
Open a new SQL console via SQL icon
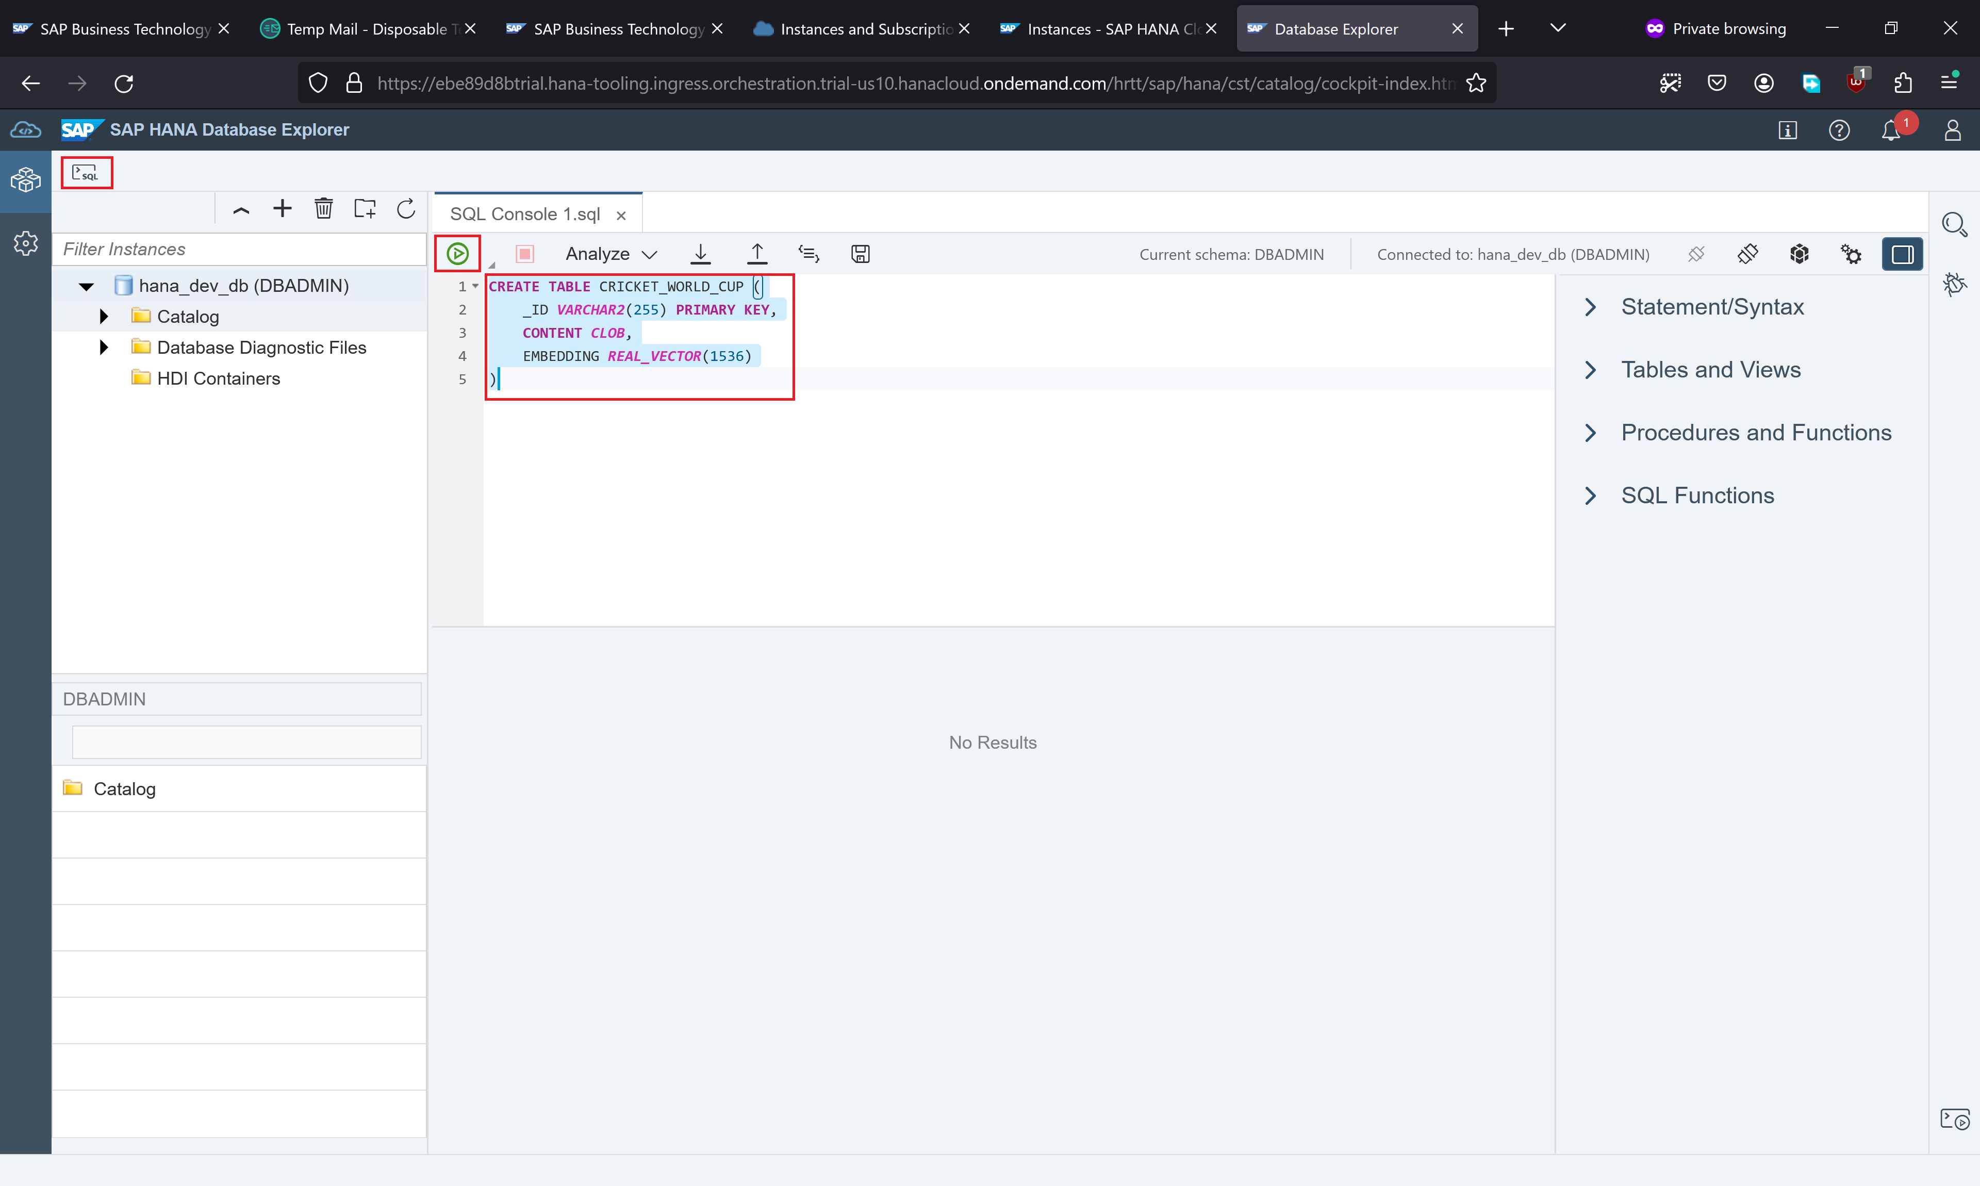coord(86,173)
